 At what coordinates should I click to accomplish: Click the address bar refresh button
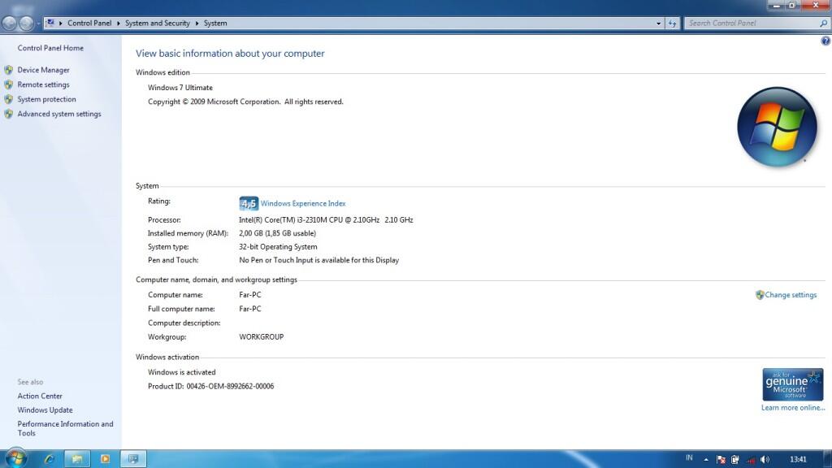point(672,24)
